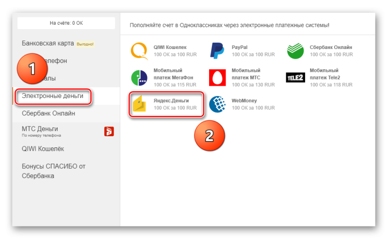Select Электронные деньги in the sidebar
The height and width of the screenshot is (239, 388).
coord(52,96)
